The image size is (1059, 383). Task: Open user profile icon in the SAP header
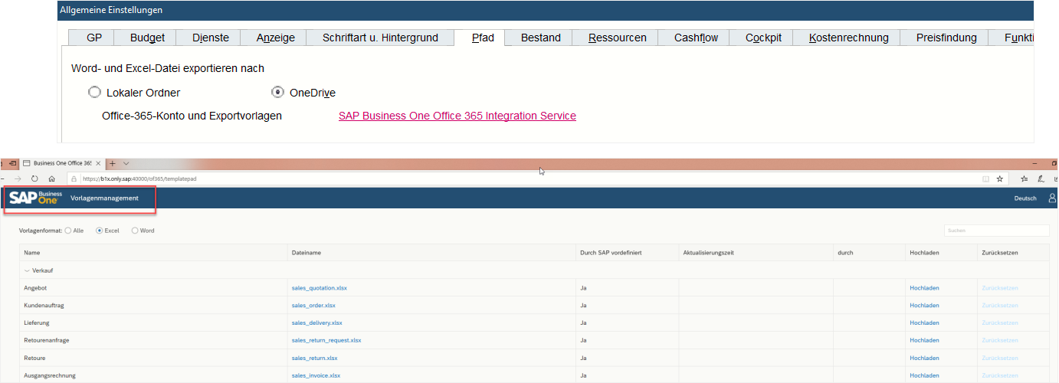tap(1052, 198)
